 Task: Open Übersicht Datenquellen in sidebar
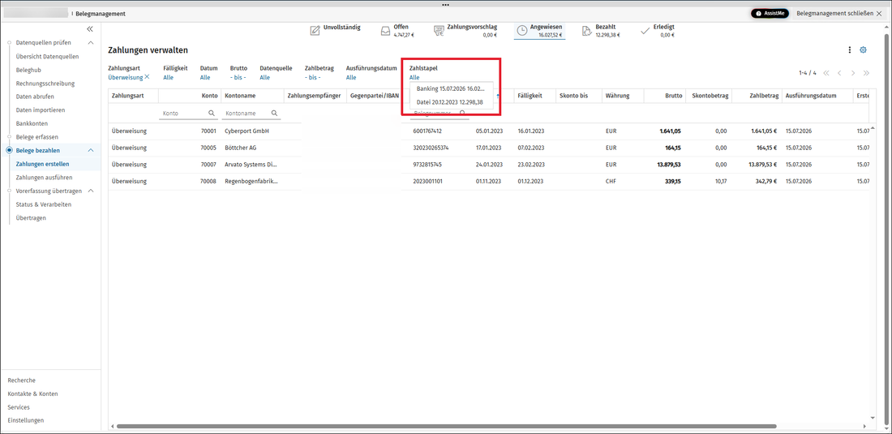[x=47, y=56]
